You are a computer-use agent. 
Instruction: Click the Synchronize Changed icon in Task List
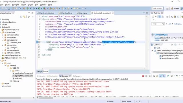[175, 17]
